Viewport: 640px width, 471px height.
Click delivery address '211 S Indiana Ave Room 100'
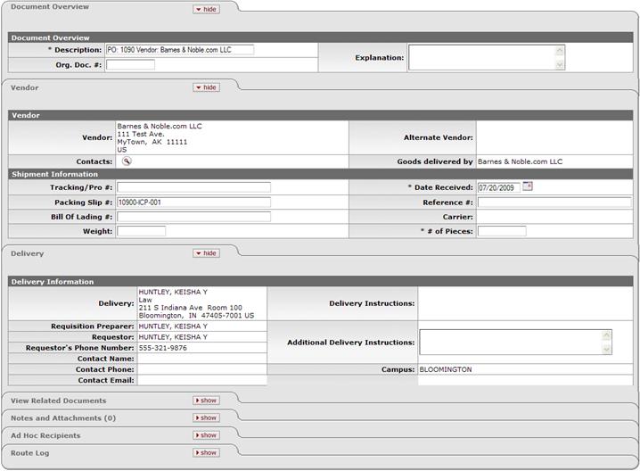tap(190, 308)
